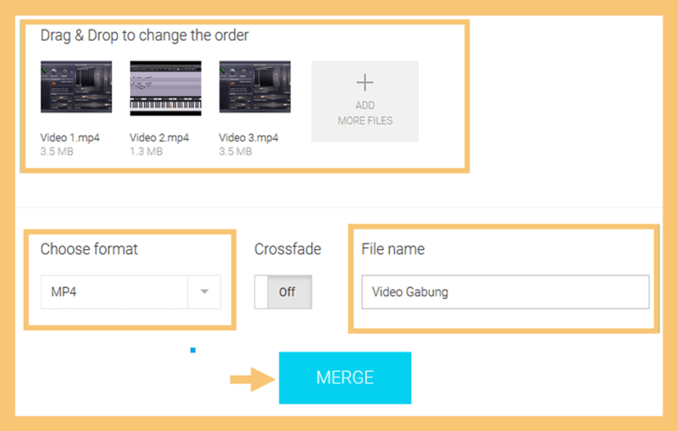
Task: Click the 1.3 MB size label
Action: point(146,152)
